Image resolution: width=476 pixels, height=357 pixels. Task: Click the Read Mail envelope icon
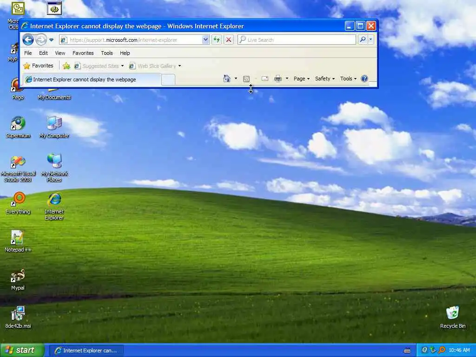(265, 79)
